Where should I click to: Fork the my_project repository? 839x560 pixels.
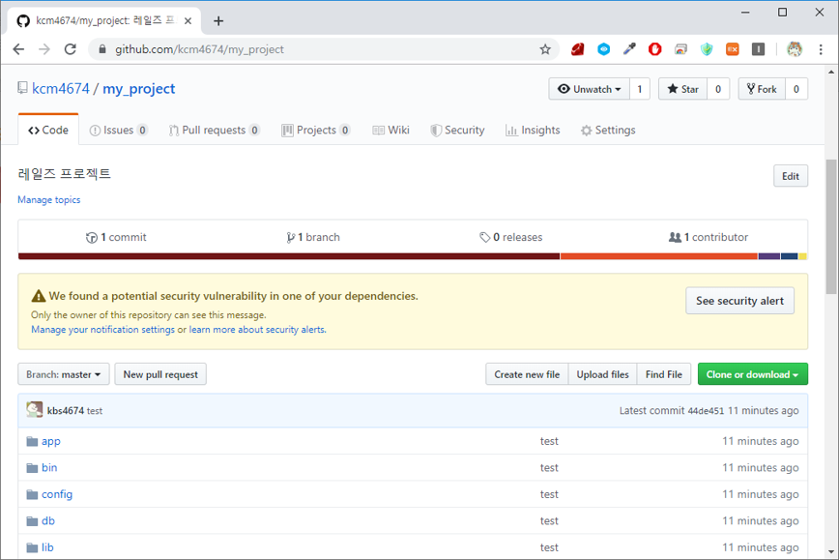coord(762,89)
